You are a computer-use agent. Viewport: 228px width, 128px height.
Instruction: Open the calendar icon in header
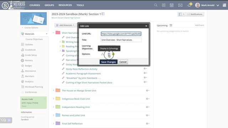coord(172,5)
